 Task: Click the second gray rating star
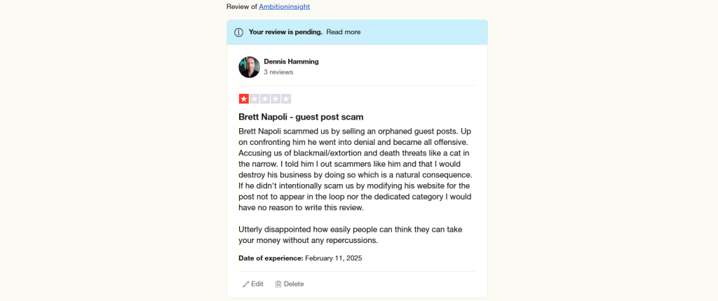point(254,99)
